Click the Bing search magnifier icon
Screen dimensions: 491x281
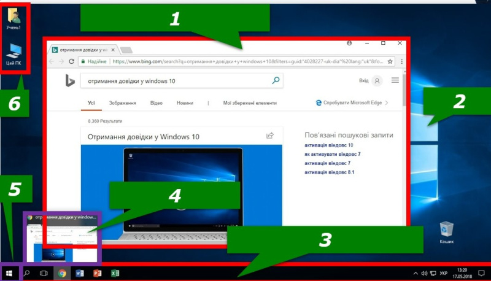(276, 80)
